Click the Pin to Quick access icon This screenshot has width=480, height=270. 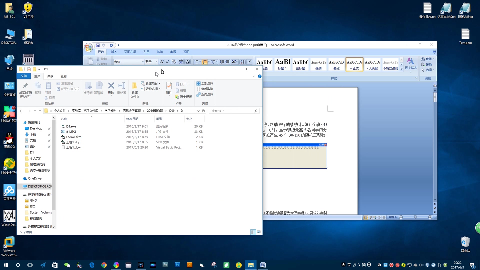(25, 86)
